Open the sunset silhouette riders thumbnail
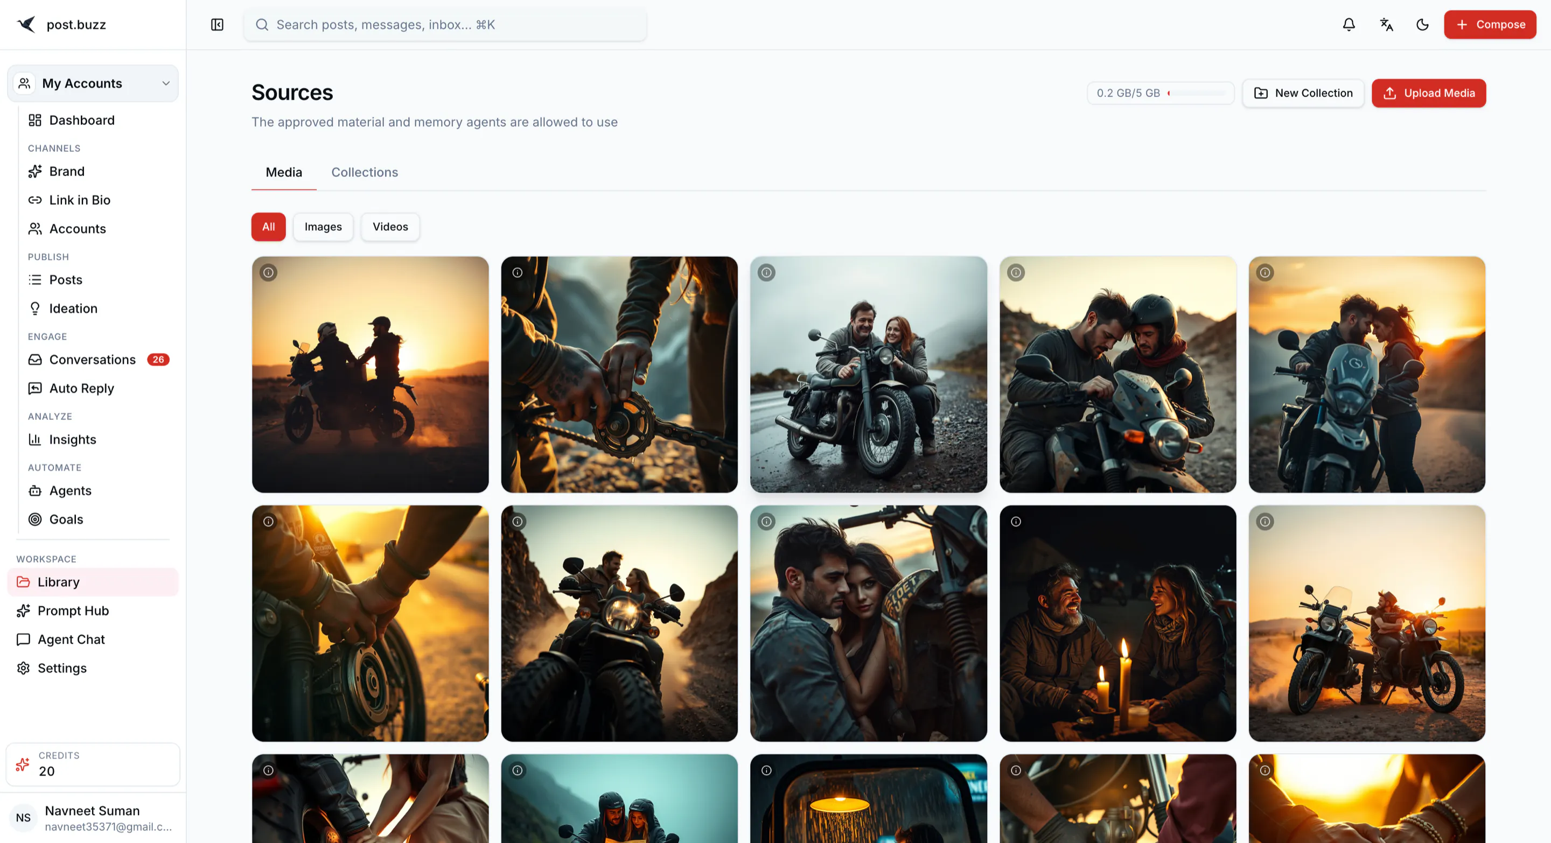This screenshot has width=1551, height=843. click(x=371, y=374)
